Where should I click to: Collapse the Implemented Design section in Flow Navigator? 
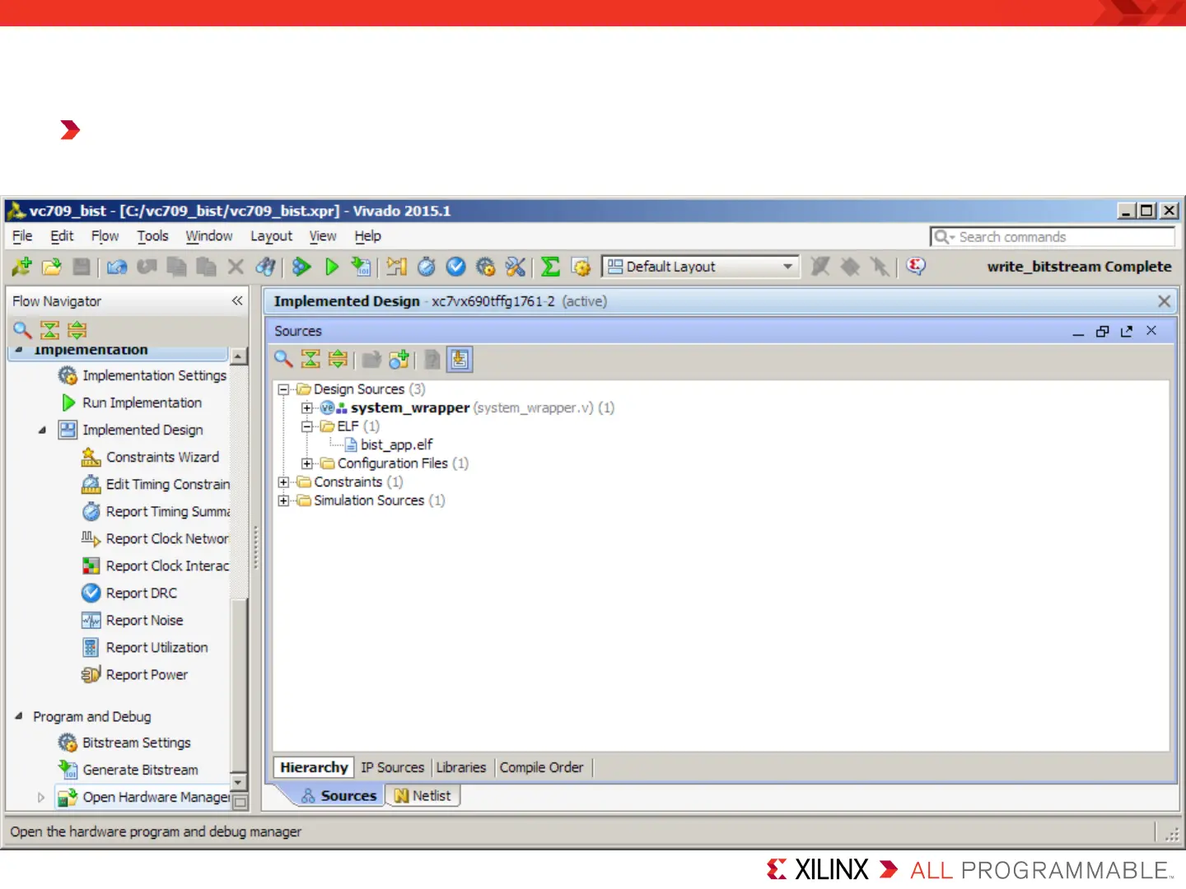[42, 430]
